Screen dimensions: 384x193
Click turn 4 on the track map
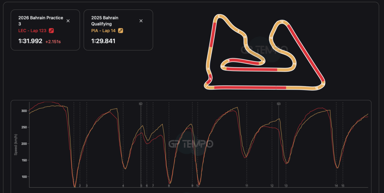pyautogui.click(x=218, y=17)
